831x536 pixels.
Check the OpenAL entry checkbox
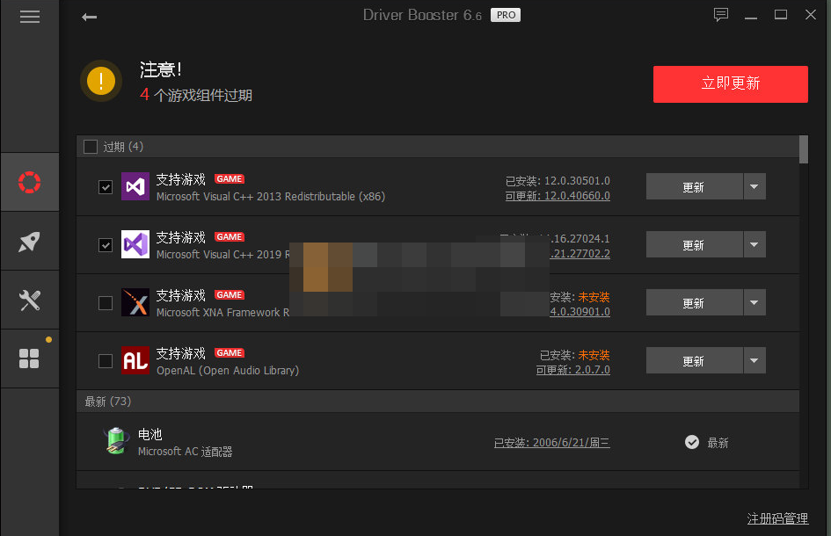[106, 360]
